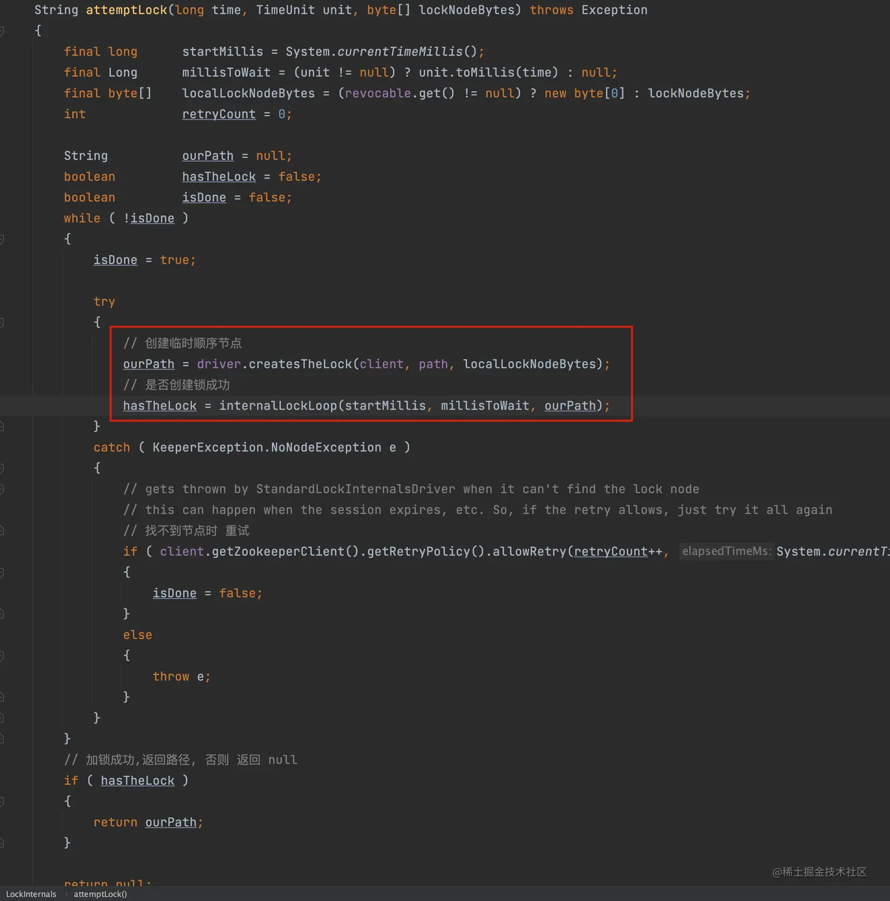Fold the try block at its opening brace
This screenshot has height=901, width=890.
coord(2,323)
